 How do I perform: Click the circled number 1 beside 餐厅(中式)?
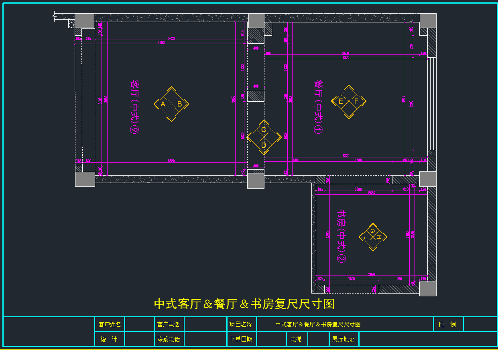pos(318,129)
